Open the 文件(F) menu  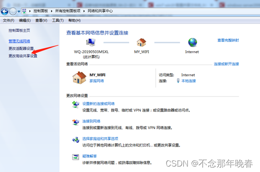tap(9, 20)
